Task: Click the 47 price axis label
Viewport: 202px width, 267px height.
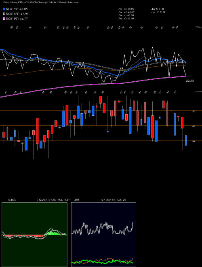Action: pyautogui.click(x=194, y=126)
